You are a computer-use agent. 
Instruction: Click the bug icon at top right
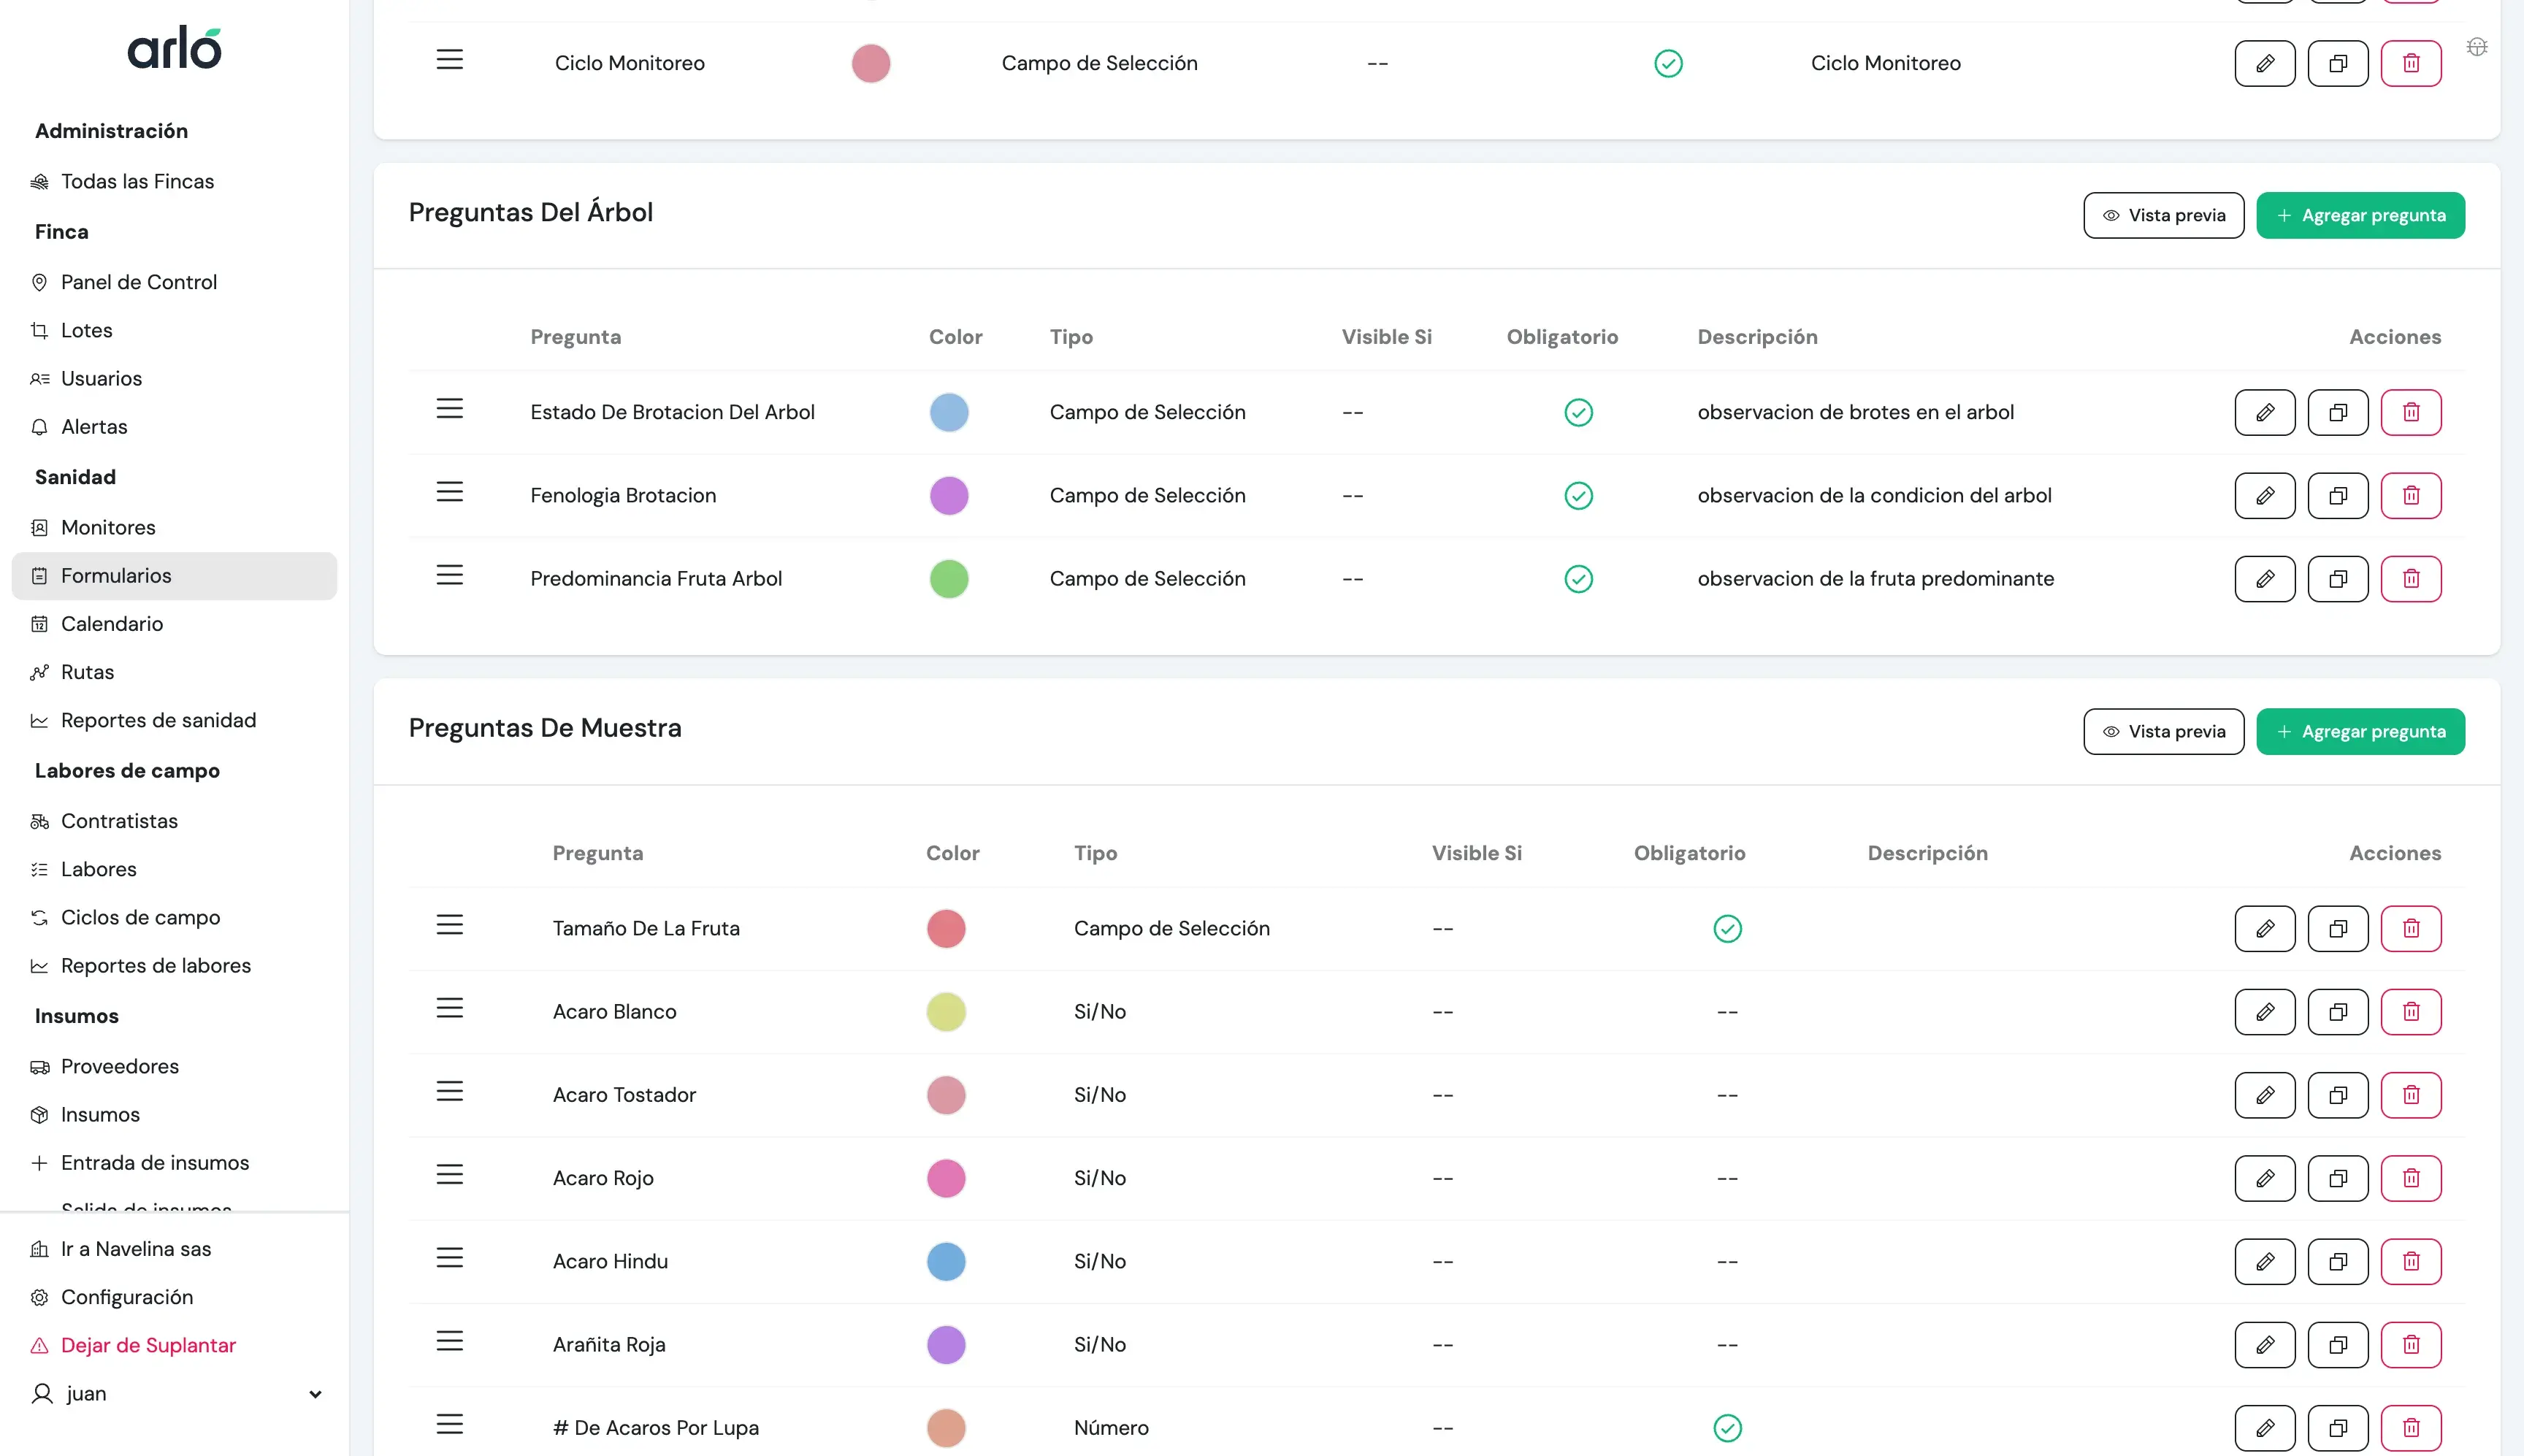pyautogui.click(x=2476, y=47)
